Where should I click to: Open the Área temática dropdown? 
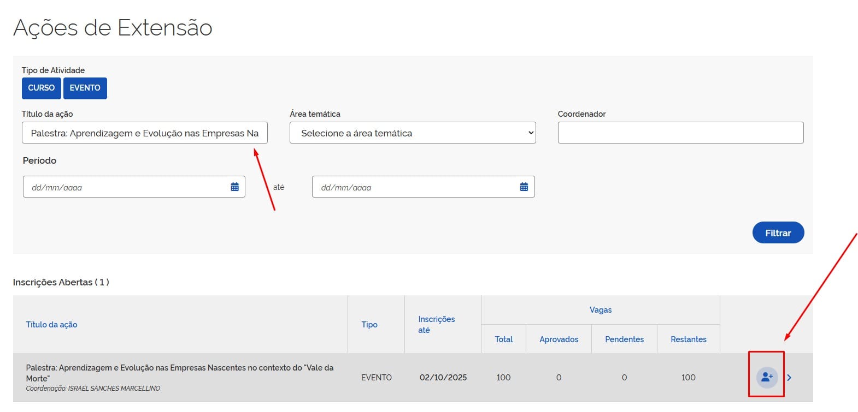click(412, 133)
